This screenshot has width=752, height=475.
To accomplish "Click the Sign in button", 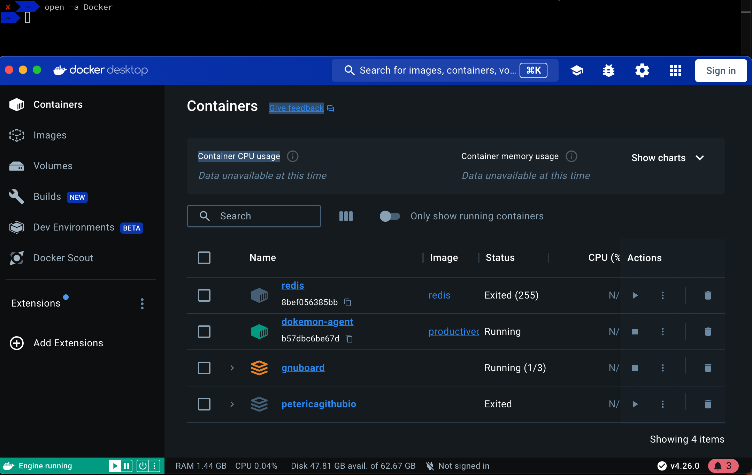I will pos(721,70).
